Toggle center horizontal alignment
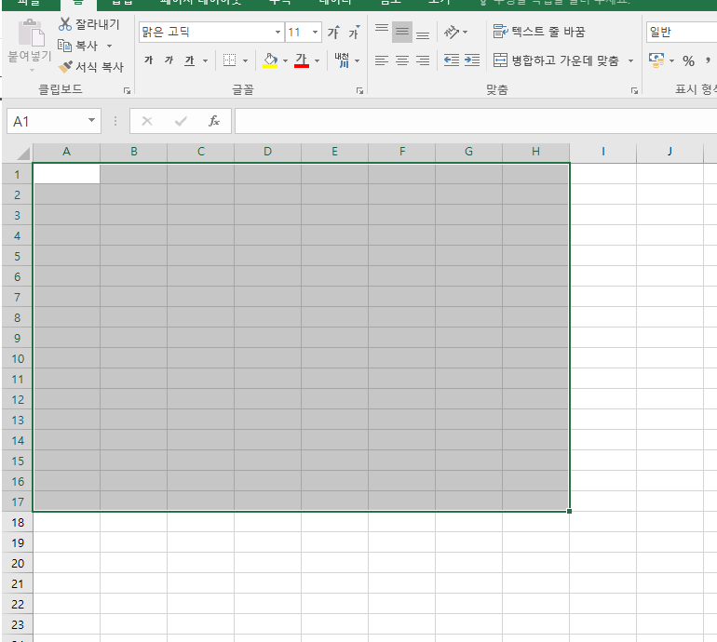The width and height of the screenshot is (717, 642). tap(402, 60)
